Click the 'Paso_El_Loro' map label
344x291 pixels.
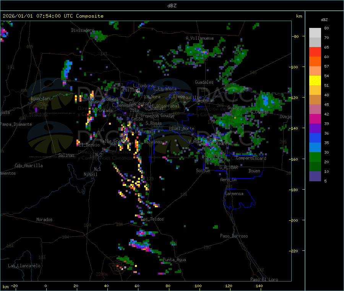264,280
